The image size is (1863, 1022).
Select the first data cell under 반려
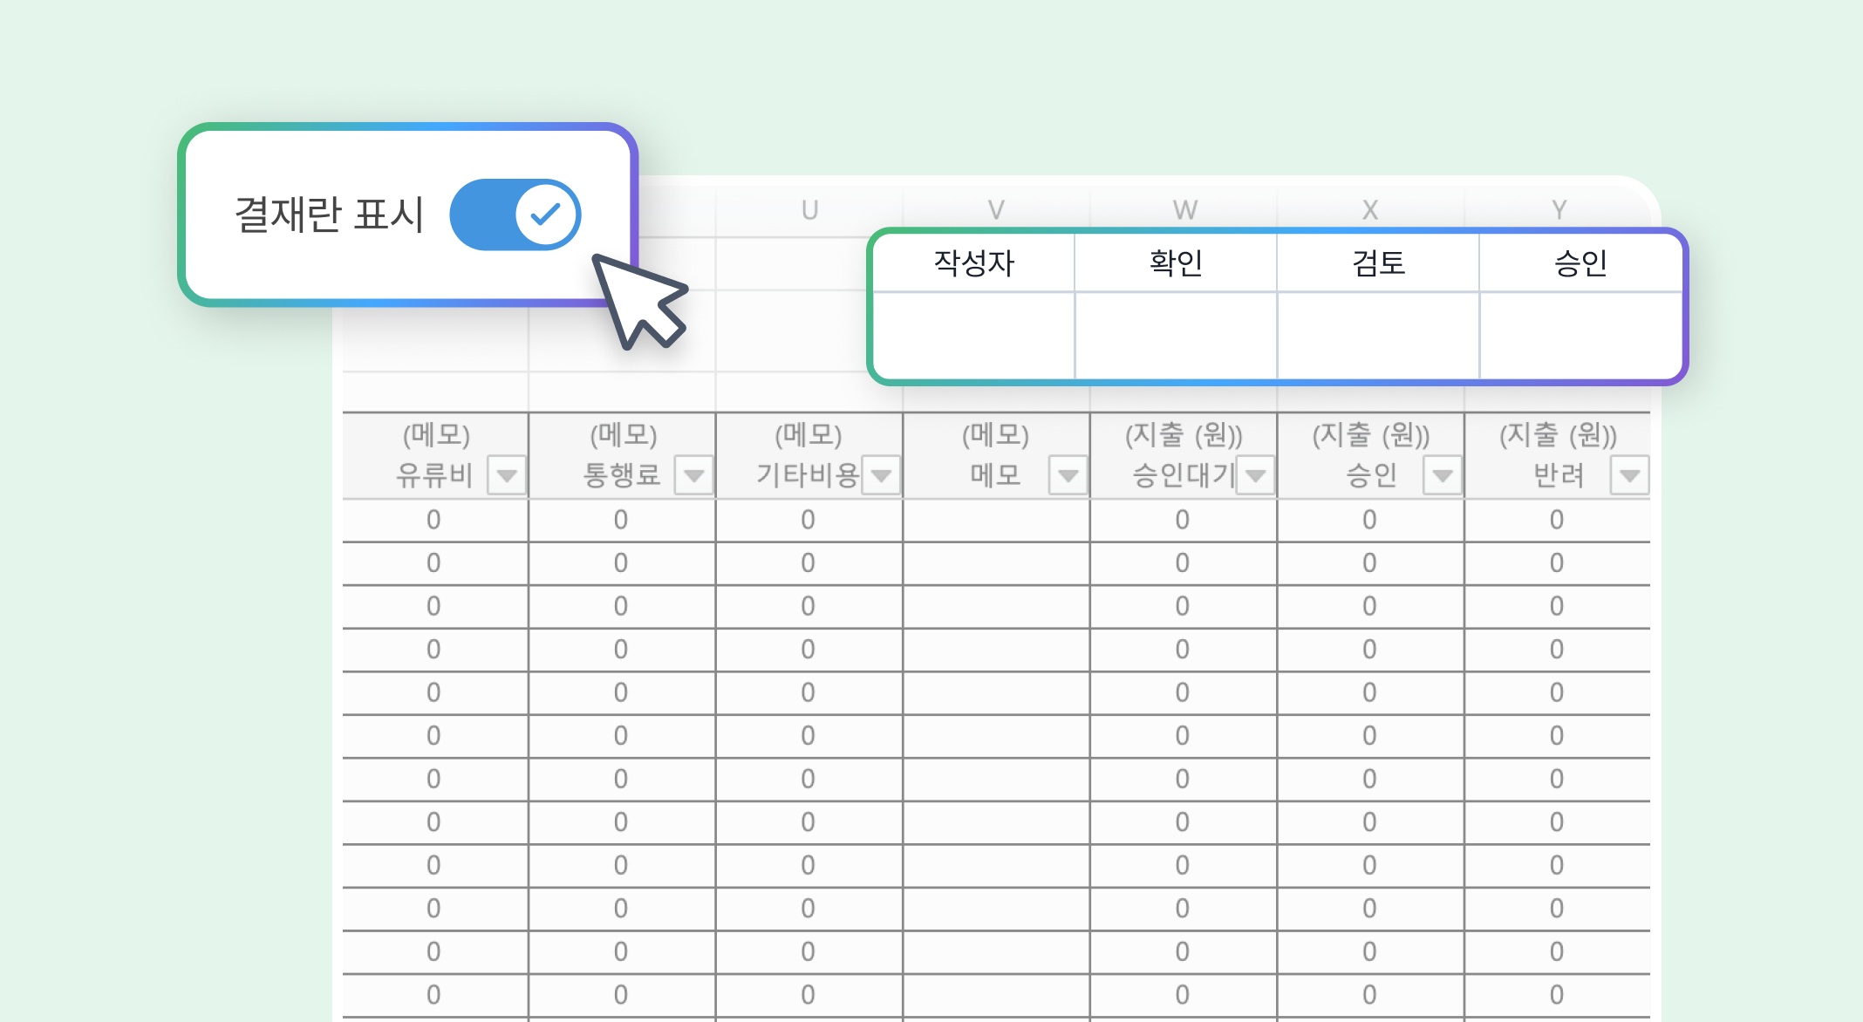(x=1558, y=521)
